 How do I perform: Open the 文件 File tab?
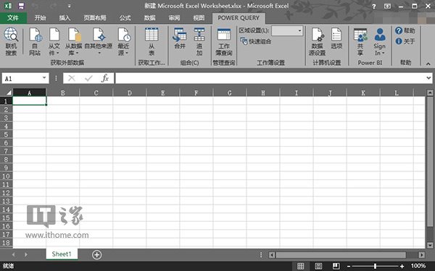(13, 18)
